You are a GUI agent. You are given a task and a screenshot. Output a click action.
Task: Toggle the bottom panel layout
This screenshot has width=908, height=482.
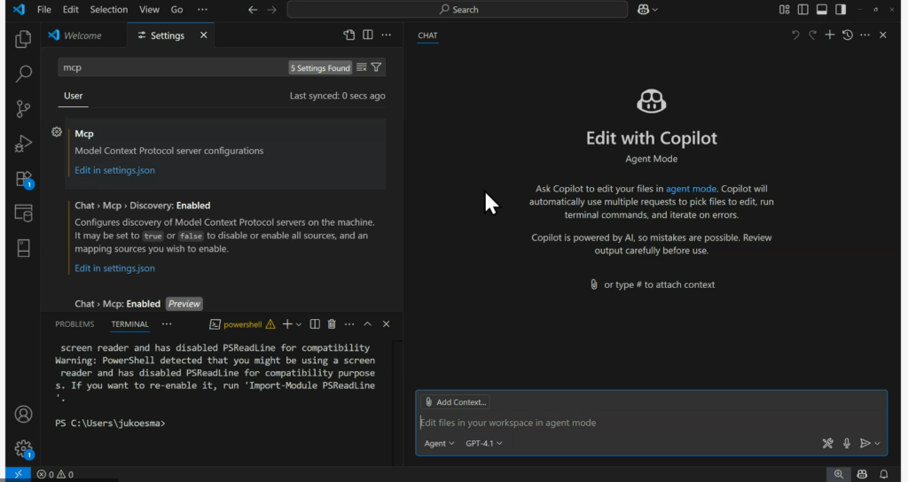point(822,9)
